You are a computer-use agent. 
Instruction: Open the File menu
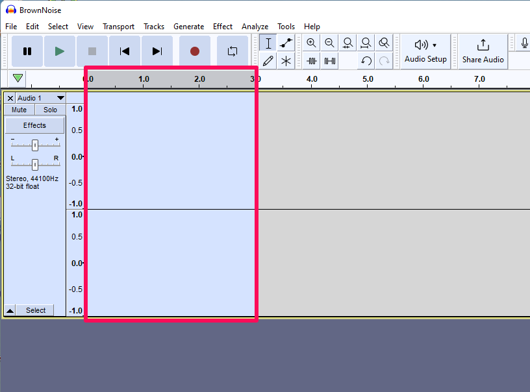coord(11,27)
